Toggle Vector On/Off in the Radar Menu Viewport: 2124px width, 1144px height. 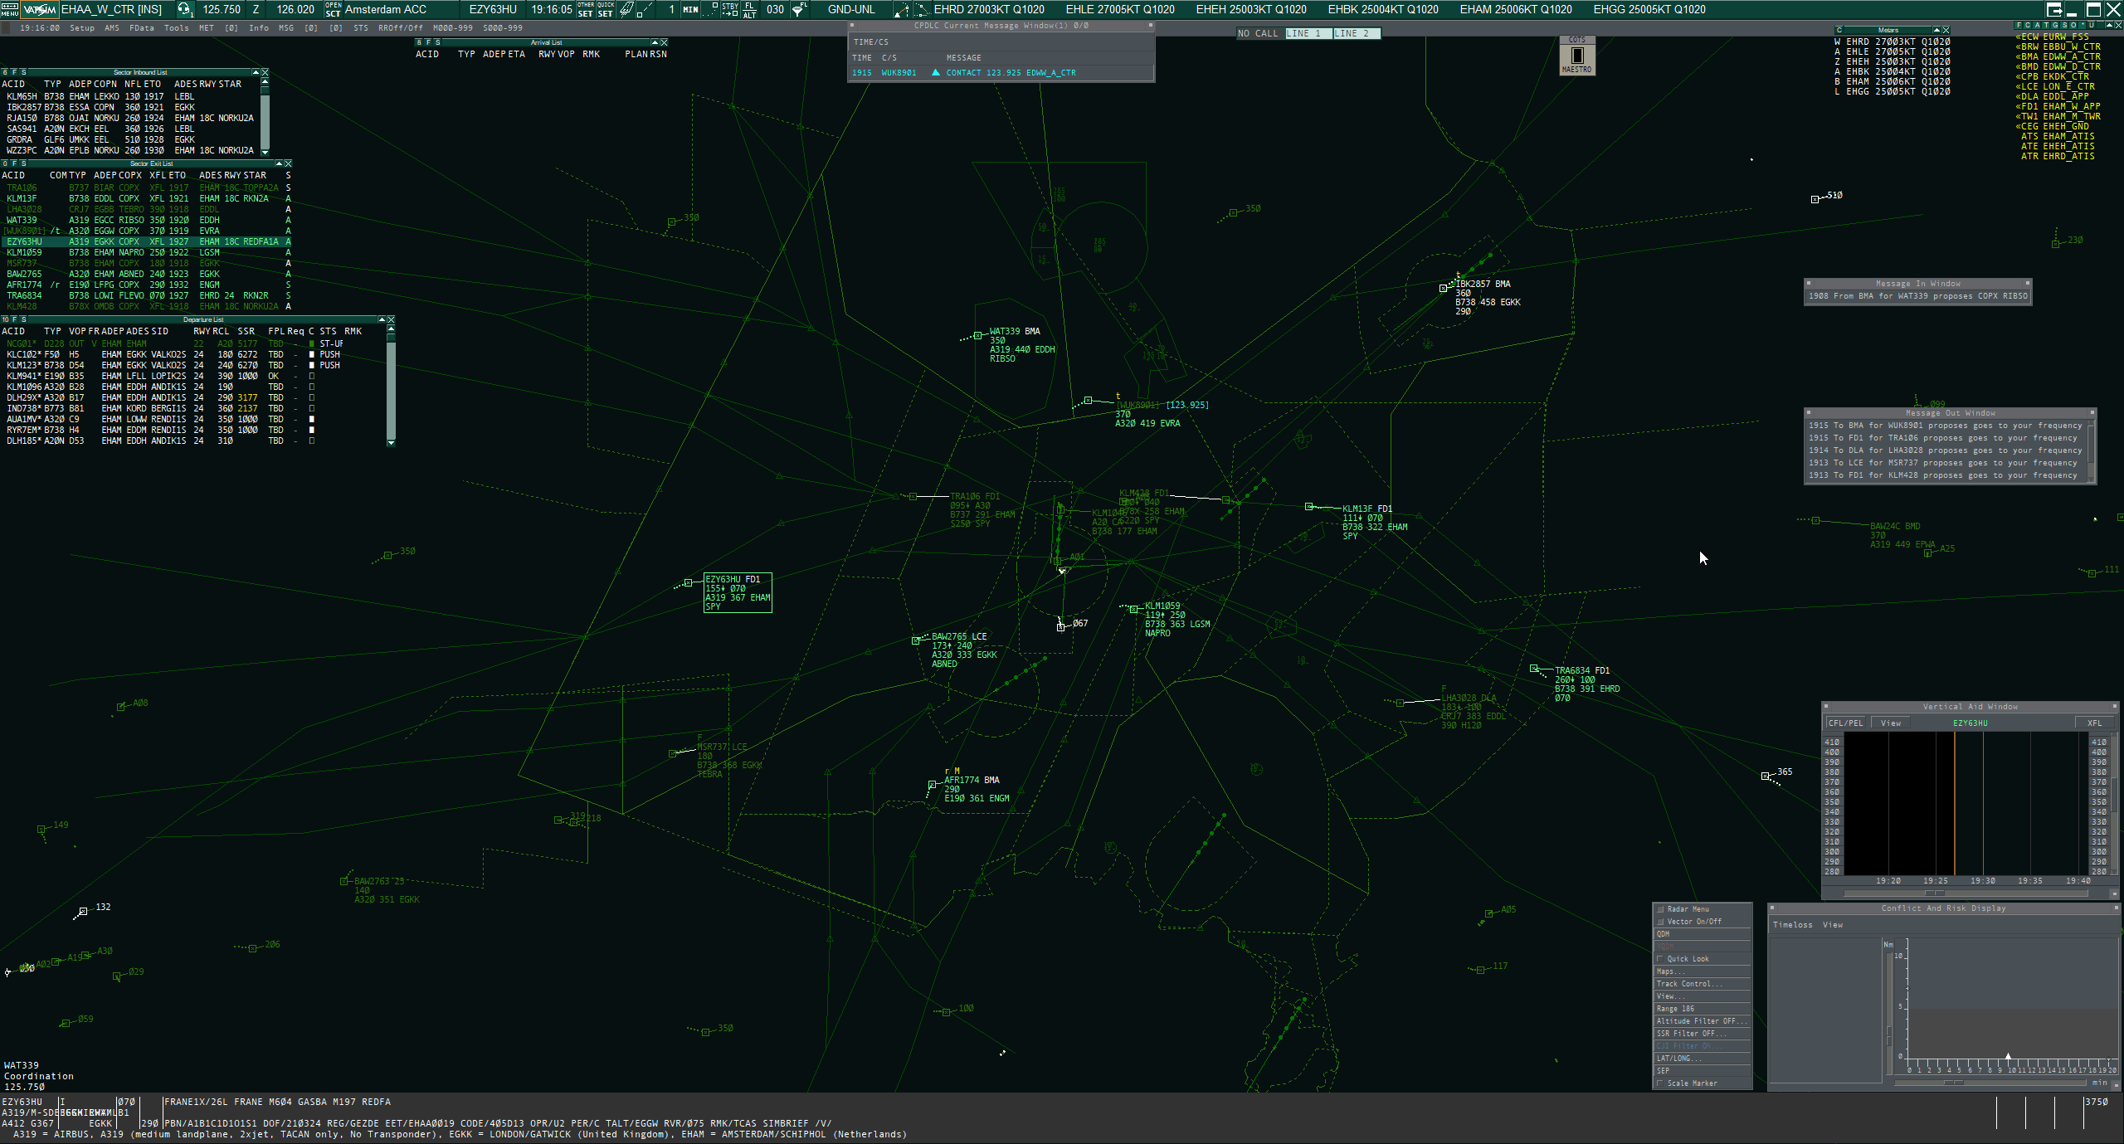tap(1659, 922)
